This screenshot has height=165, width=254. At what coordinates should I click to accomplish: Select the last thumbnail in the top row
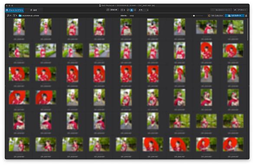pos(233,27)
